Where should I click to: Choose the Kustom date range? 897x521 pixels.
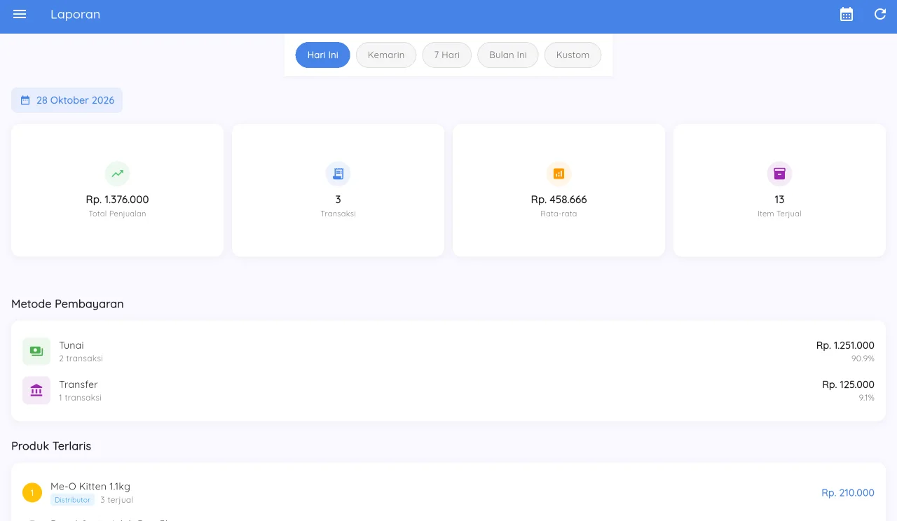(x=573, y=55)
